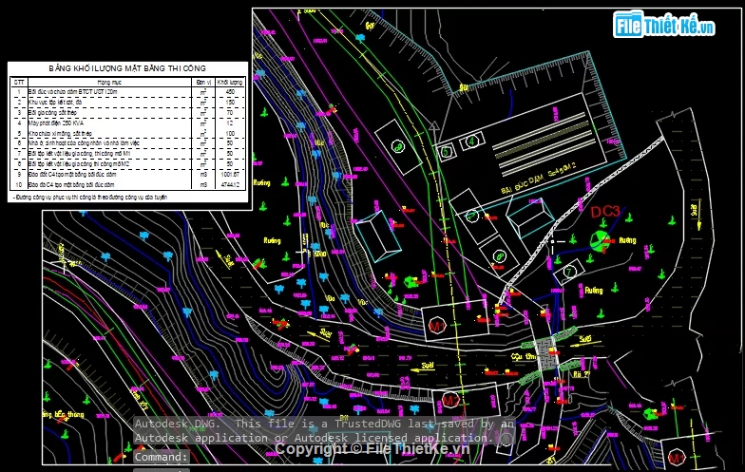
Task: Select the '150' quantity value in row 2
Action: pyautogui.click(x=230, y=103)
